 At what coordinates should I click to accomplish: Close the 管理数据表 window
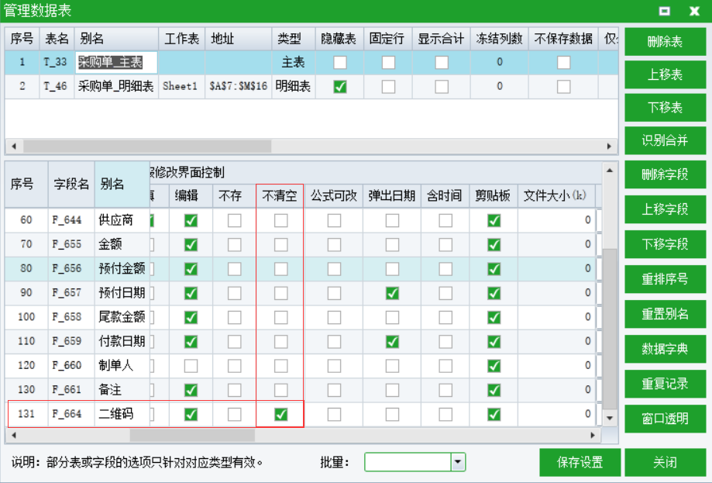pyautogui.click(x=694, y=11)
